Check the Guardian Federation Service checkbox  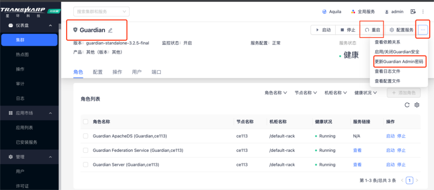click(85, 150)
